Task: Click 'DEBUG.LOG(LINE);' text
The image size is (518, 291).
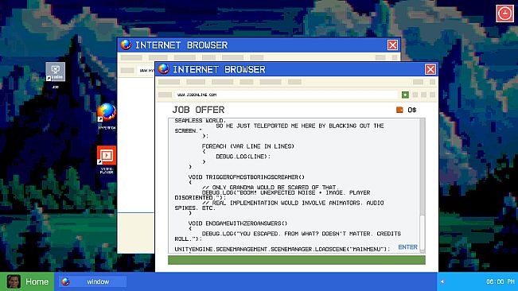Action: (243, 157)
